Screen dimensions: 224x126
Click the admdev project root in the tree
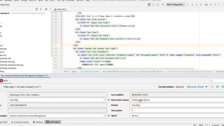point(5,13)
